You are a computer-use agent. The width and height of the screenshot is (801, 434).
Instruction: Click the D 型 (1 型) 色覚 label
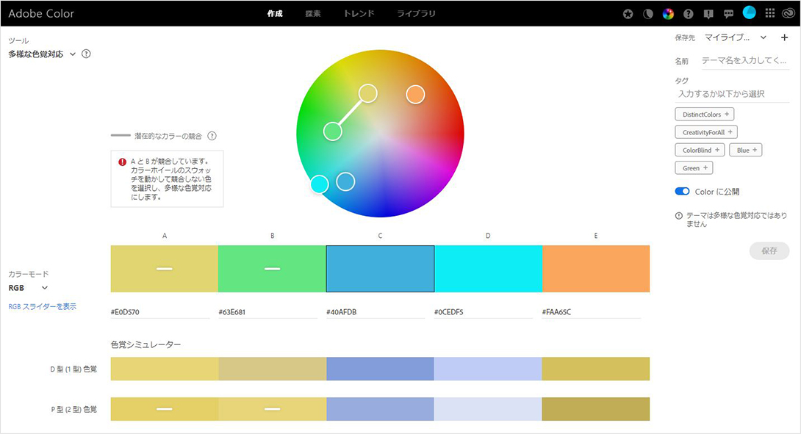pyautogui.click(x=73, y=369)
